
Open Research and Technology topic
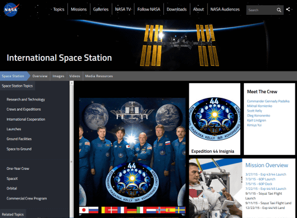tap(26, 99)
